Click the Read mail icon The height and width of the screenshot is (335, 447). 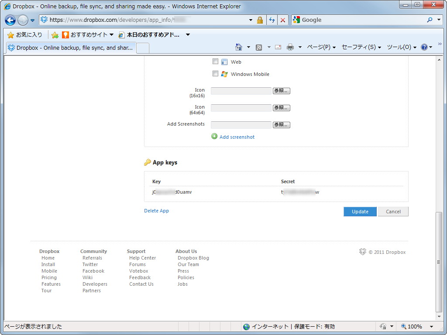click(x=278, y=47)
